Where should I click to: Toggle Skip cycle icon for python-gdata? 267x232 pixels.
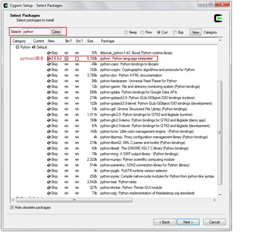click(49, 92)
